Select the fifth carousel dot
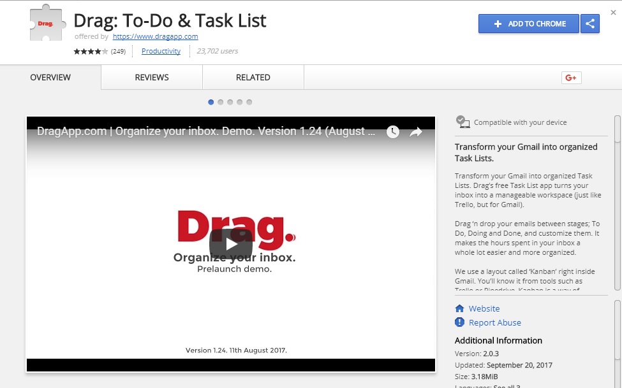Viewport: 622px width, 388px height. pyautogui.click(x=249, y=102)
